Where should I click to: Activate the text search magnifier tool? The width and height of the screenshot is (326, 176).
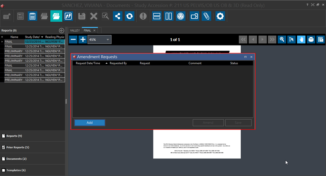click(281, 39)
